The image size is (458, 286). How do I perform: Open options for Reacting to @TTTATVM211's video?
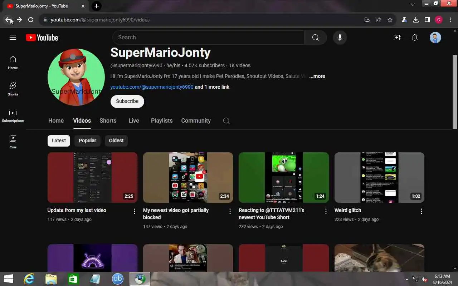coord(326,211)
